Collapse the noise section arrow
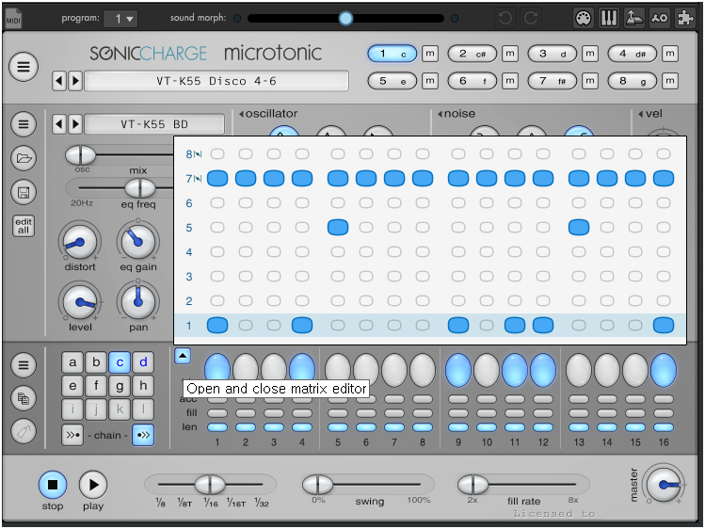The width and height of the screenshot is (705, 529). tap(441, 114)
